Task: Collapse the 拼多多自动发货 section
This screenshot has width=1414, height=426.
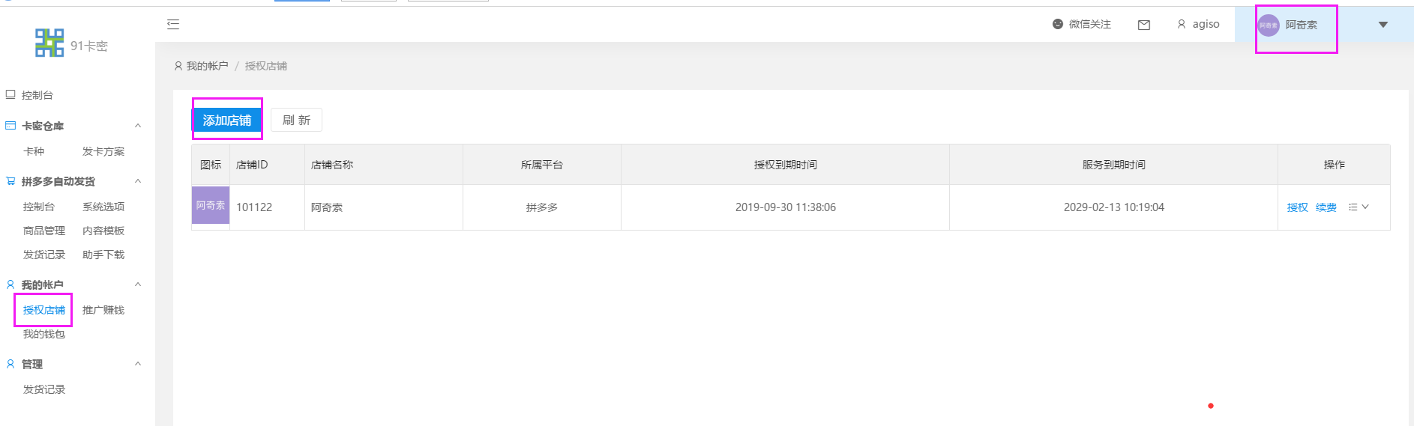Action: click(x=138, y=181)
